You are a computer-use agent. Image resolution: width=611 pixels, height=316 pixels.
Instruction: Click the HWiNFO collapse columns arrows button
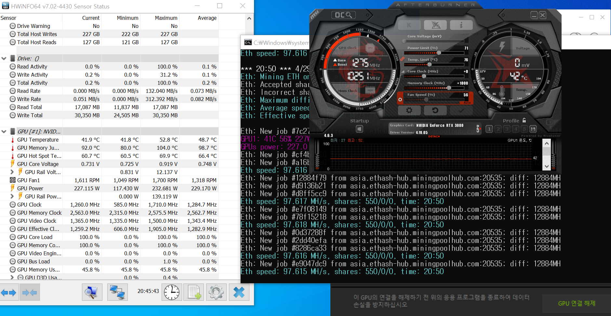(x=30, y=293)
